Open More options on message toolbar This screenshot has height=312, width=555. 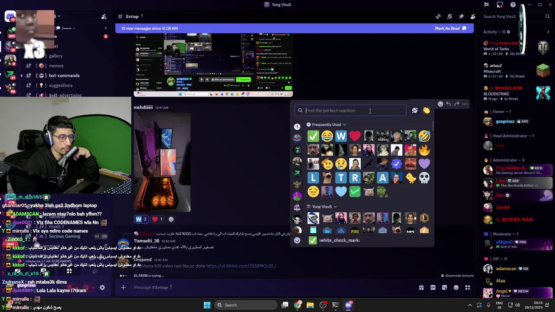click(465, 104)
